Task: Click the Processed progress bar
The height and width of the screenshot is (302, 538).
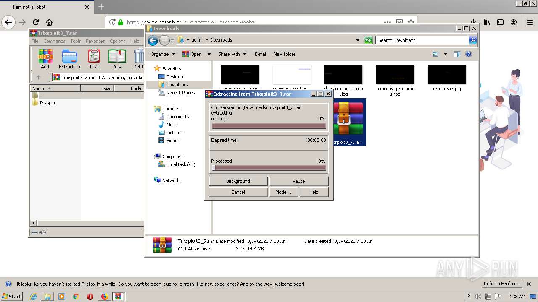Action: coord(269,168)
